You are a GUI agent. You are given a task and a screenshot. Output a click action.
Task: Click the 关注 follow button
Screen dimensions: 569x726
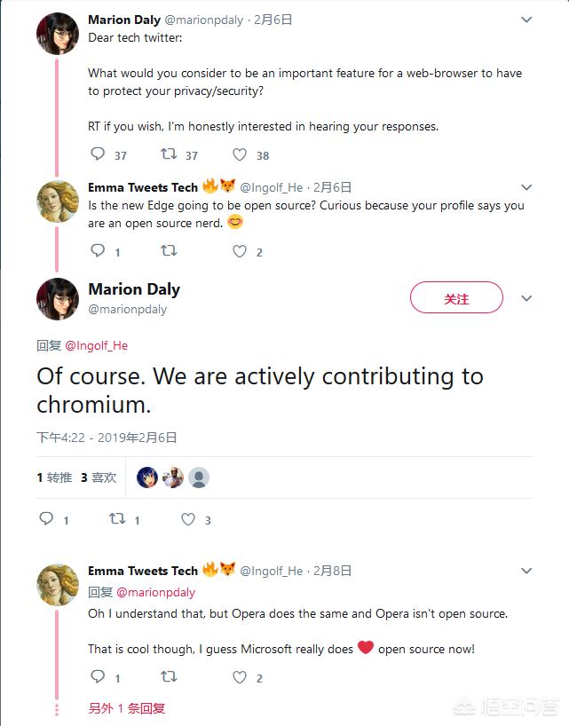(x=456, y=299)
